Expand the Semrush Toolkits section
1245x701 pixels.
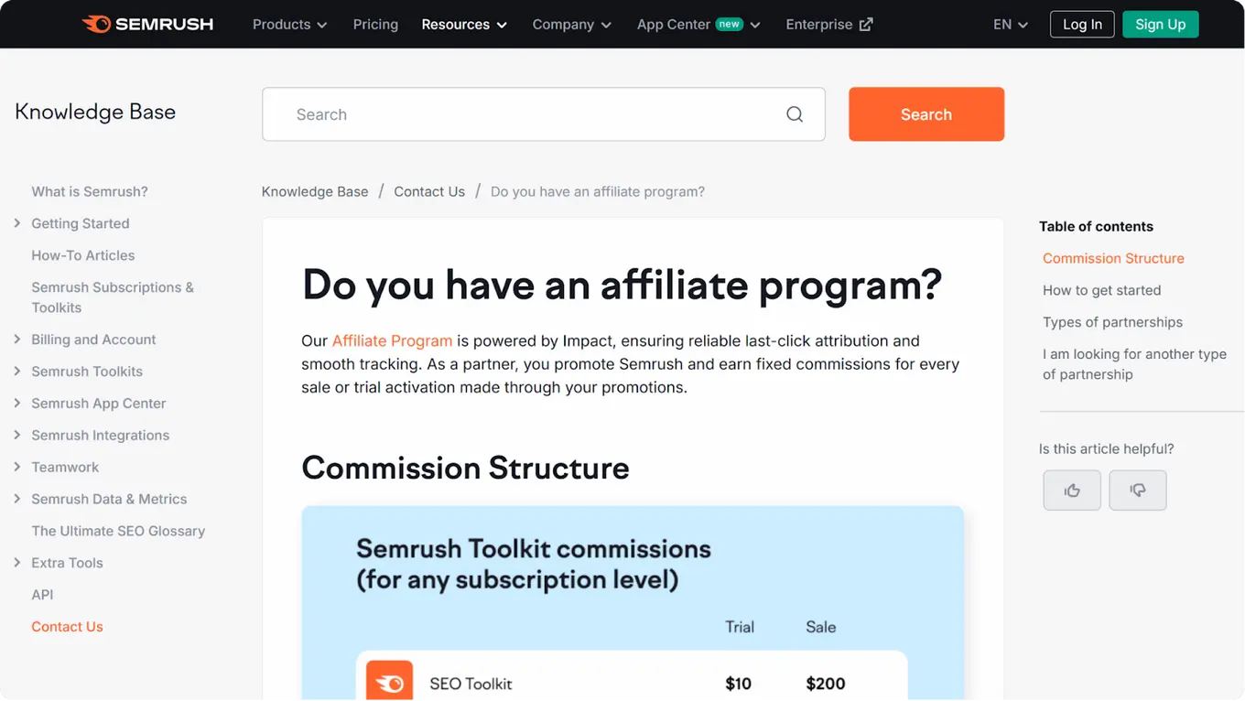tap(17, 372)
